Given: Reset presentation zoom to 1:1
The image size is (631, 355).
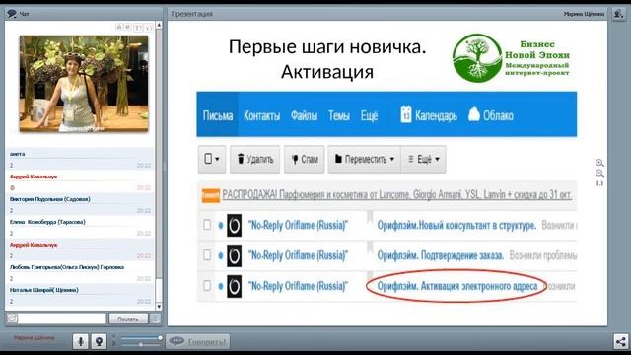Looking at the screenshot, I should click(599, 183).
